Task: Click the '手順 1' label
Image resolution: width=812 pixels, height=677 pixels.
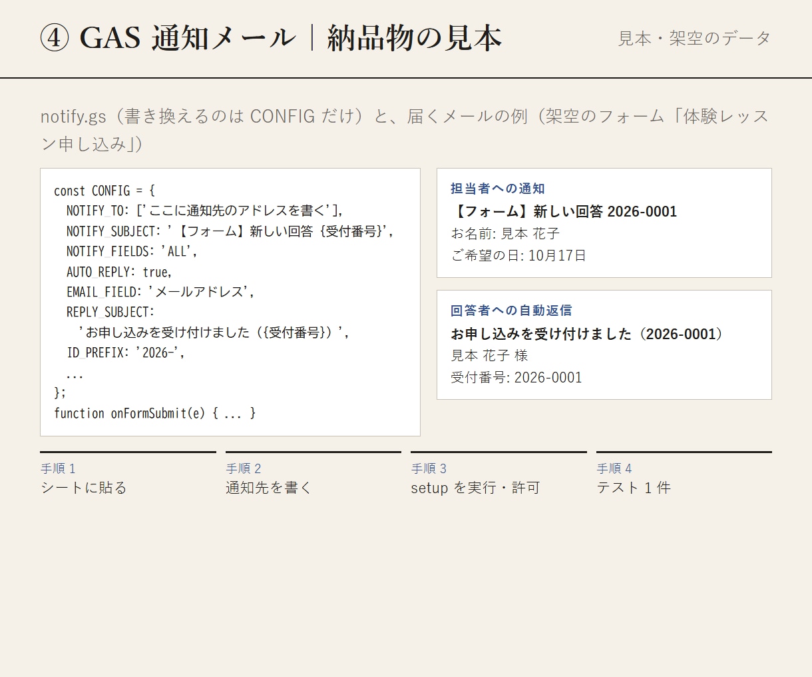Action: [58, 468]
